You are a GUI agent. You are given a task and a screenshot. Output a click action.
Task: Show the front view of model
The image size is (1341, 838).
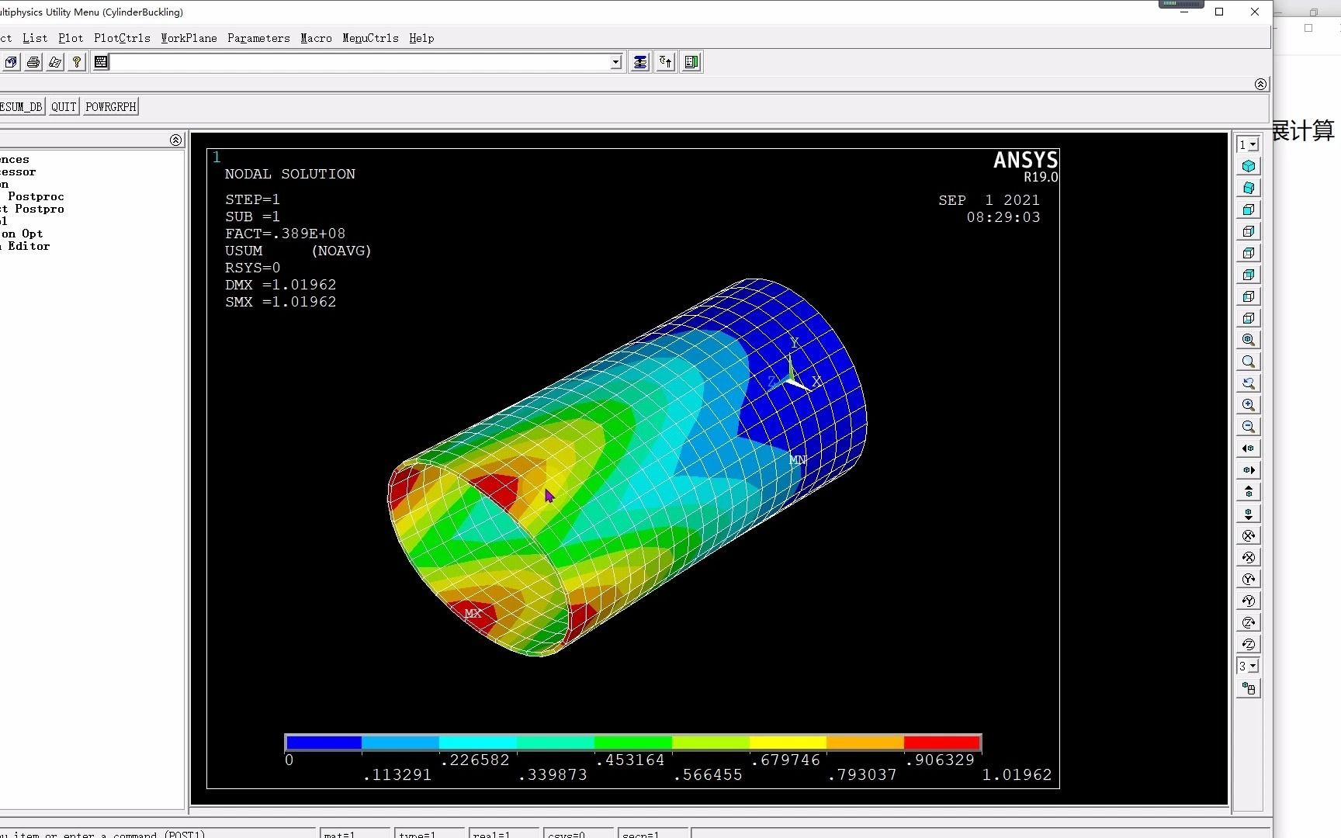(1248, 209)
